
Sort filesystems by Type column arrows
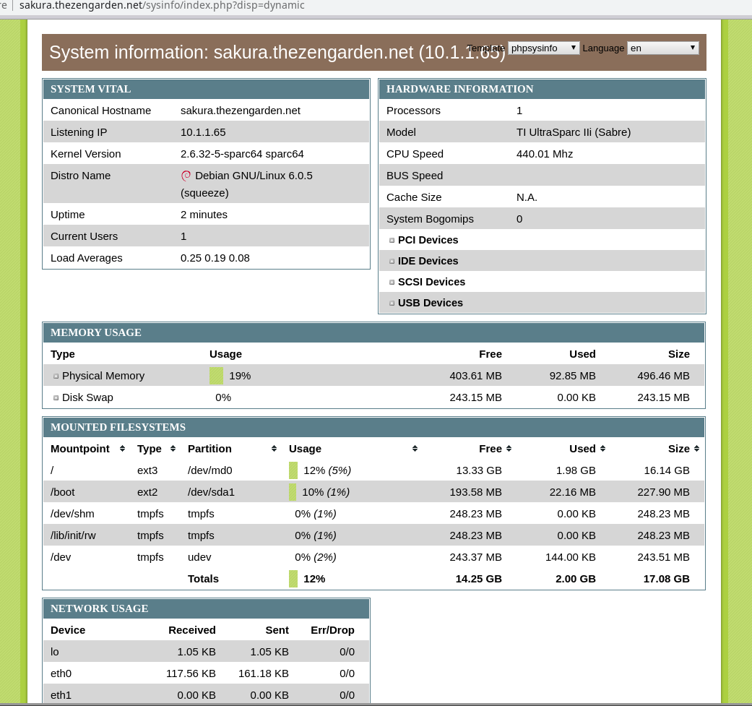[x=173, y=449]
